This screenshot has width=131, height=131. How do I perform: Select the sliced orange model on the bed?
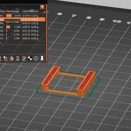coord(68,81)
